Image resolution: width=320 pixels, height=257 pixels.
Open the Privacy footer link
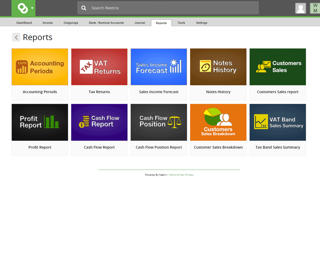189,175
